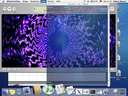This screenshot has height=96, width=128.
Task: Toggle the artwork viewer button
Action: pos(19,70)
